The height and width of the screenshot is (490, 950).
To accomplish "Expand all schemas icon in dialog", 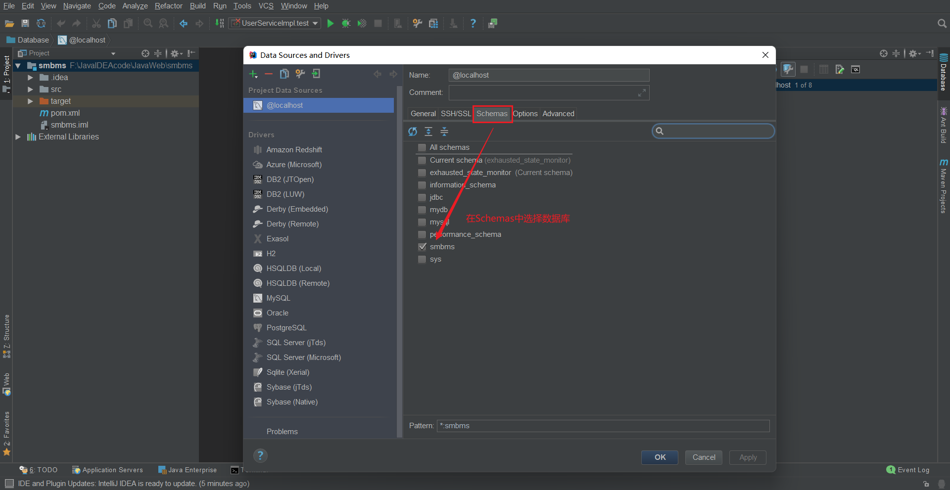I will pos(428,132).
